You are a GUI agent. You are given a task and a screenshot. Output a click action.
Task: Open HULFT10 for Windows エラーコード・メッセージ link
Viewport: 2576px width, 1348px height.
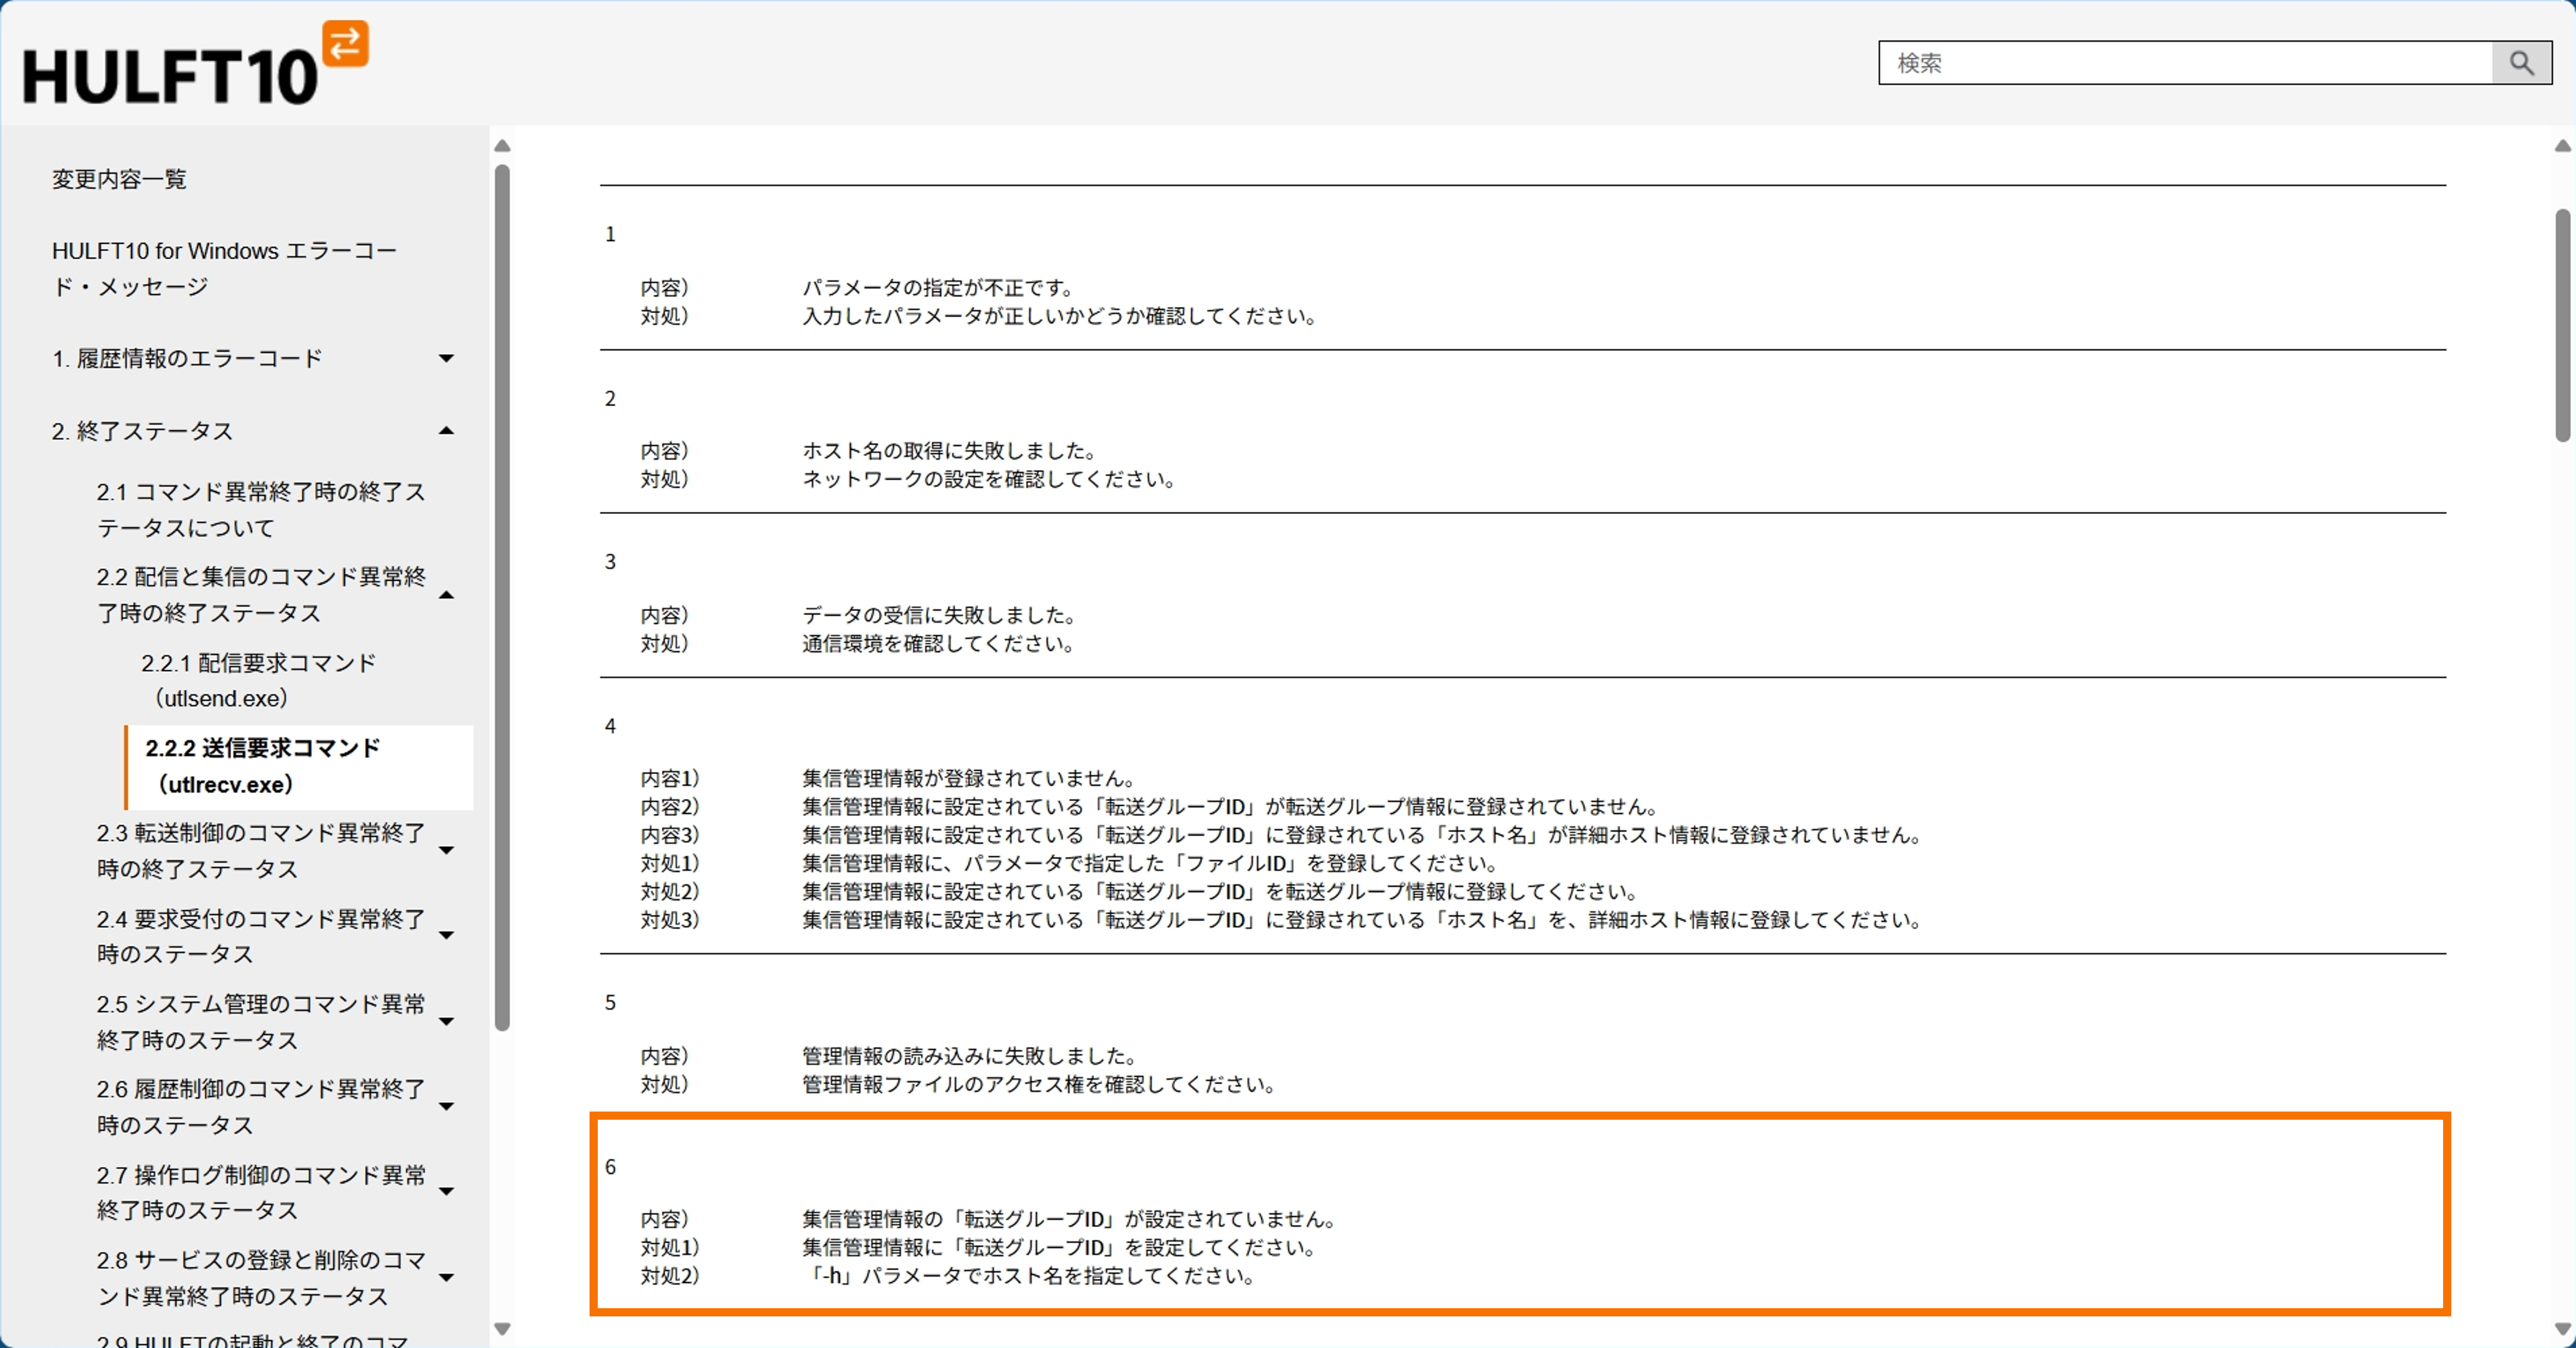click(x=224, y=268)
